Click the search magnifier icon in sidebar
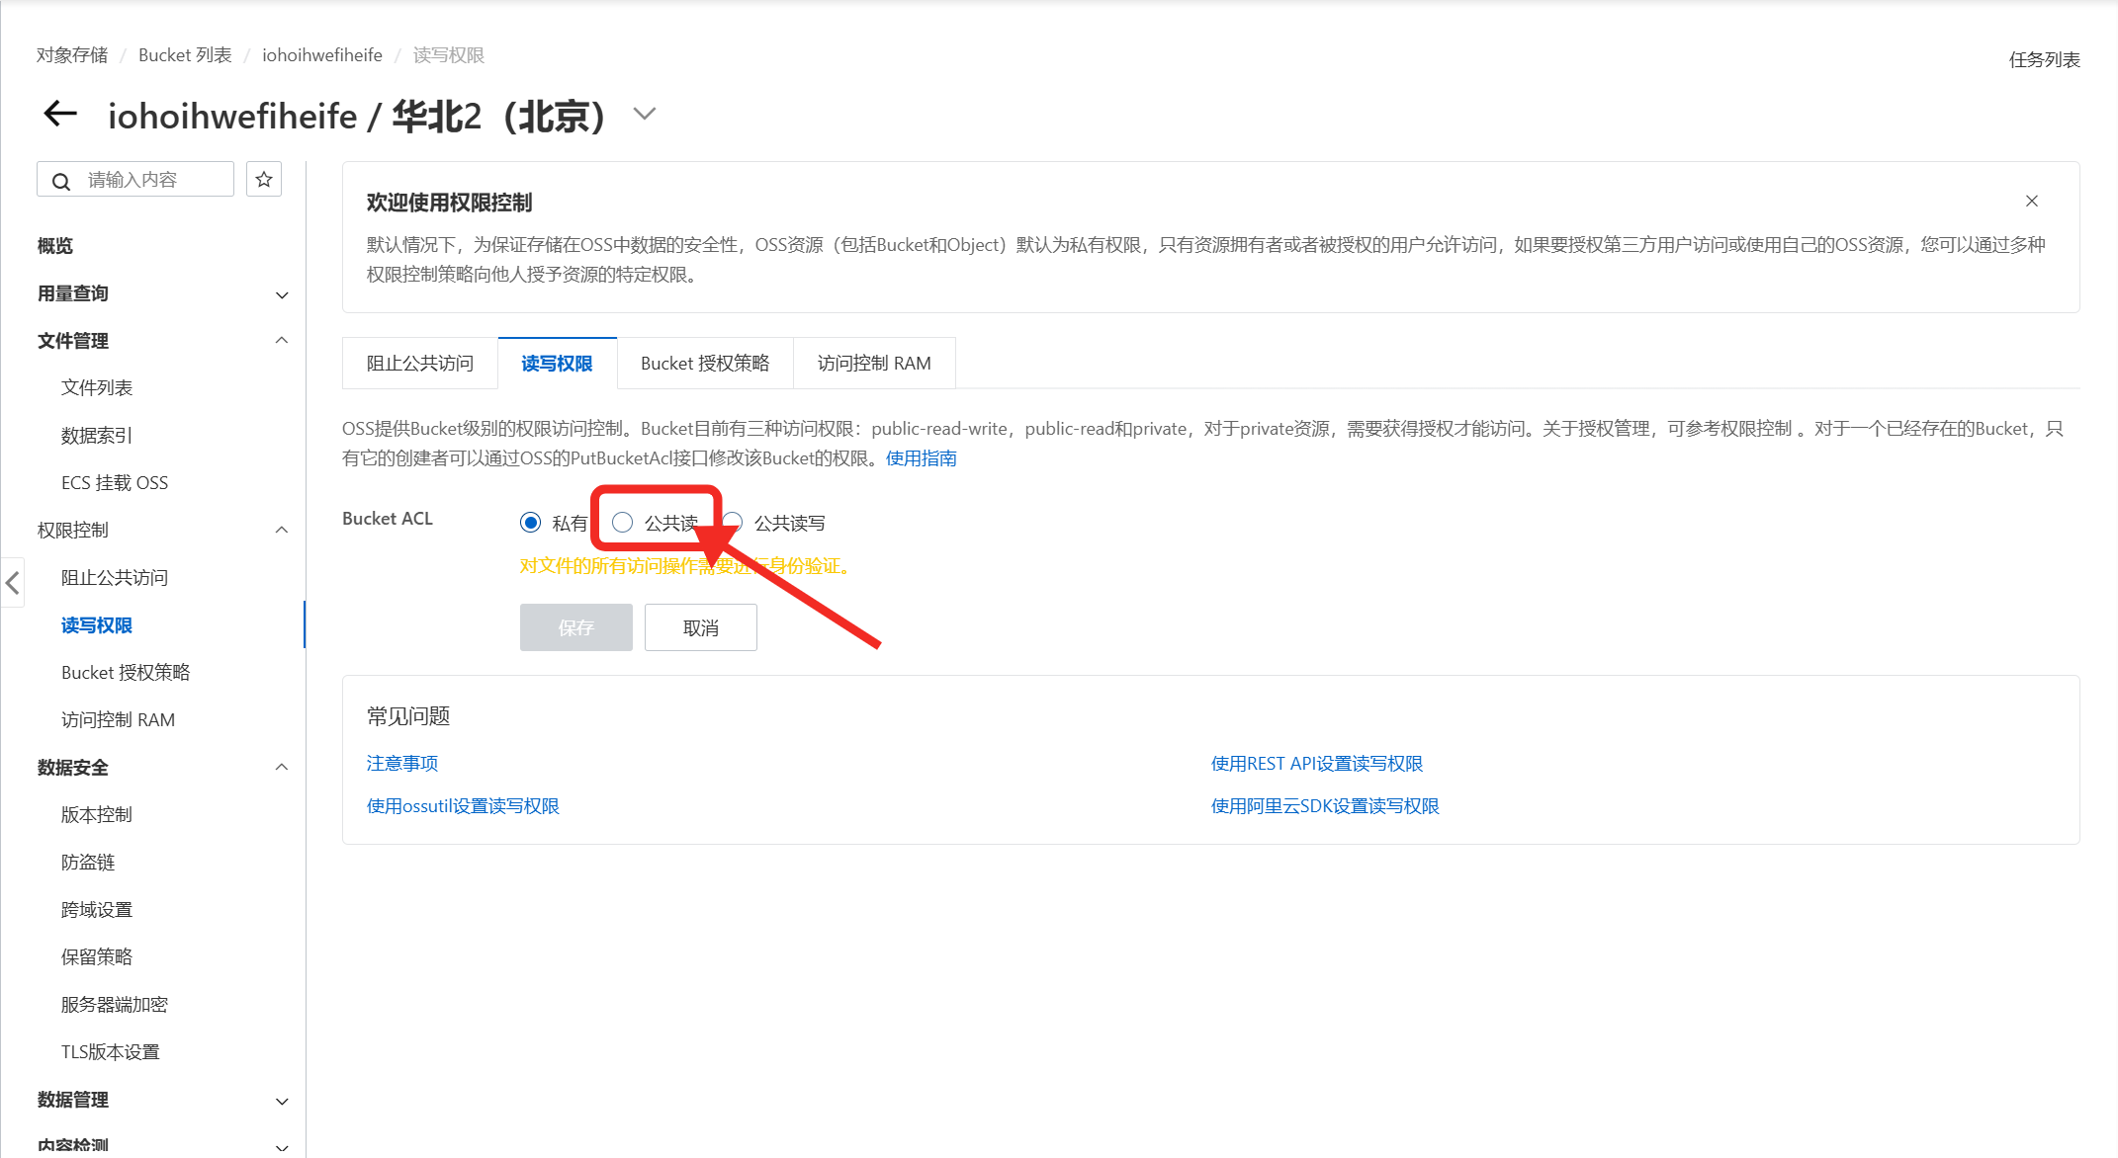 pos(61,182)
